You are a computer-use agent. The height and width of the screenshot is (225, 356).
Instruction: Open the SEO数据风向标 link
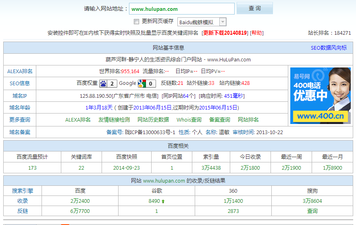329,48
